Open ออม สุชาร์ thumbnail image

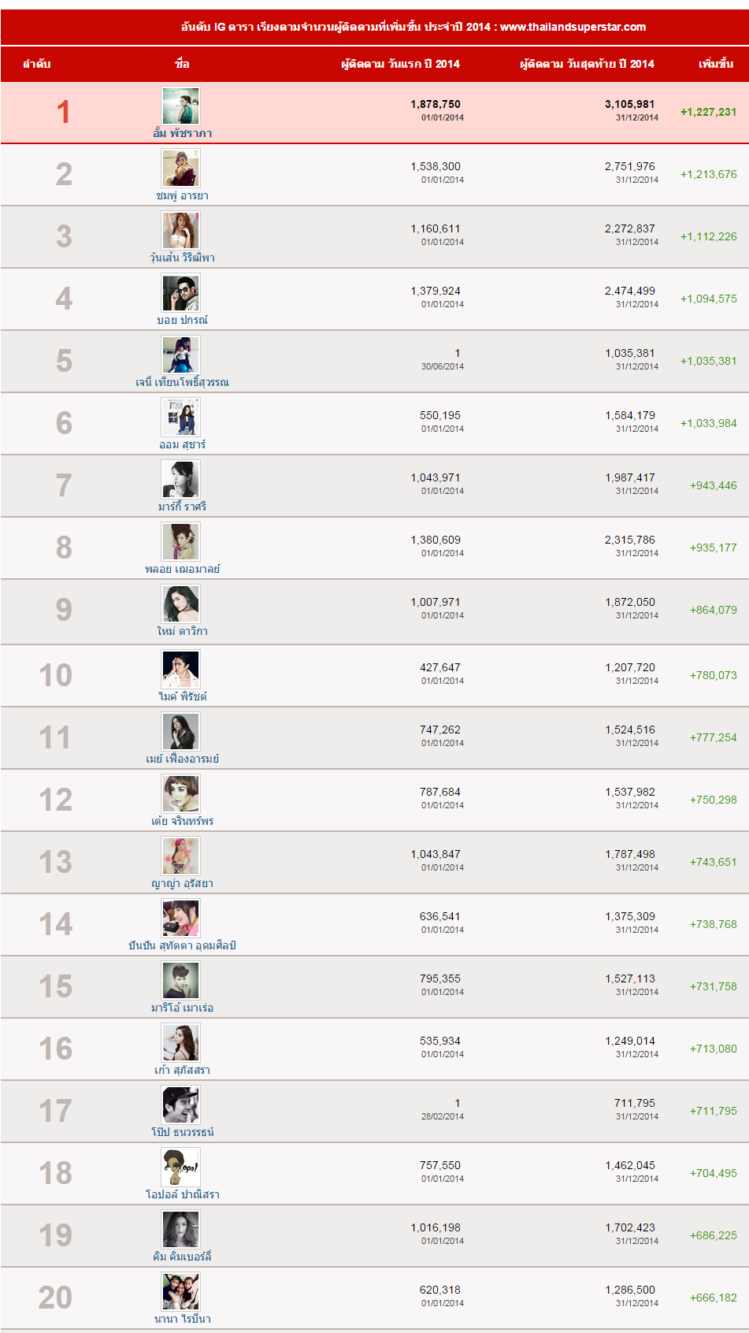[x=180, y=417]
